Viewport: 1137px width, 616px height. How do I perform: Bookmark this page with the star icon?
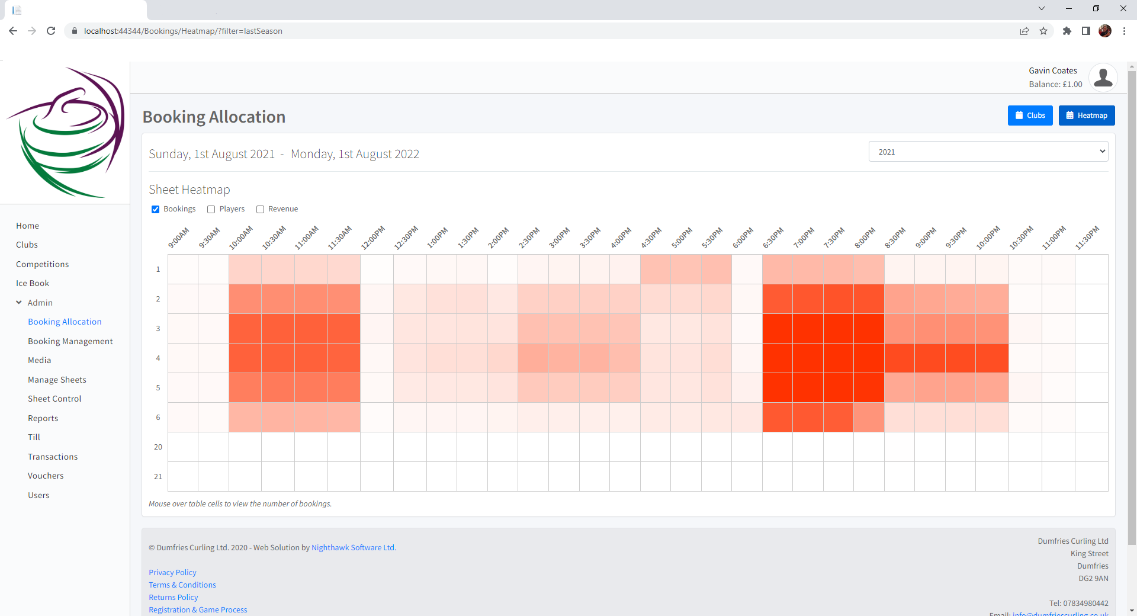click(x=1043, y=31)
